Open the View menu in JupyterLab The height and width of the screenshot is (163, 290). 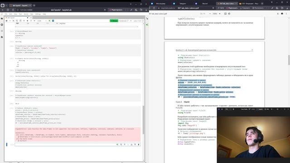(15, 14)
